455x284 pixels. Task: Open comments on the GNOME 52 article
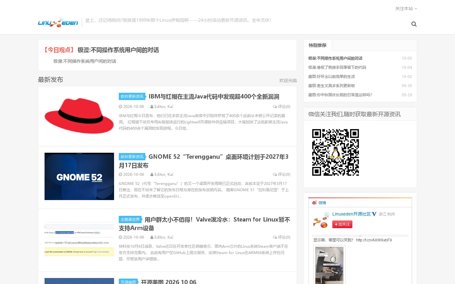(282, 175)
